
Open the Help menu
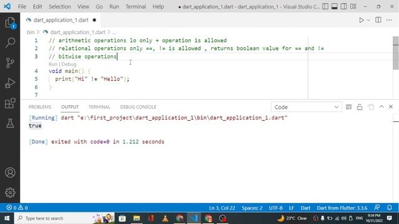click(158, 7)
